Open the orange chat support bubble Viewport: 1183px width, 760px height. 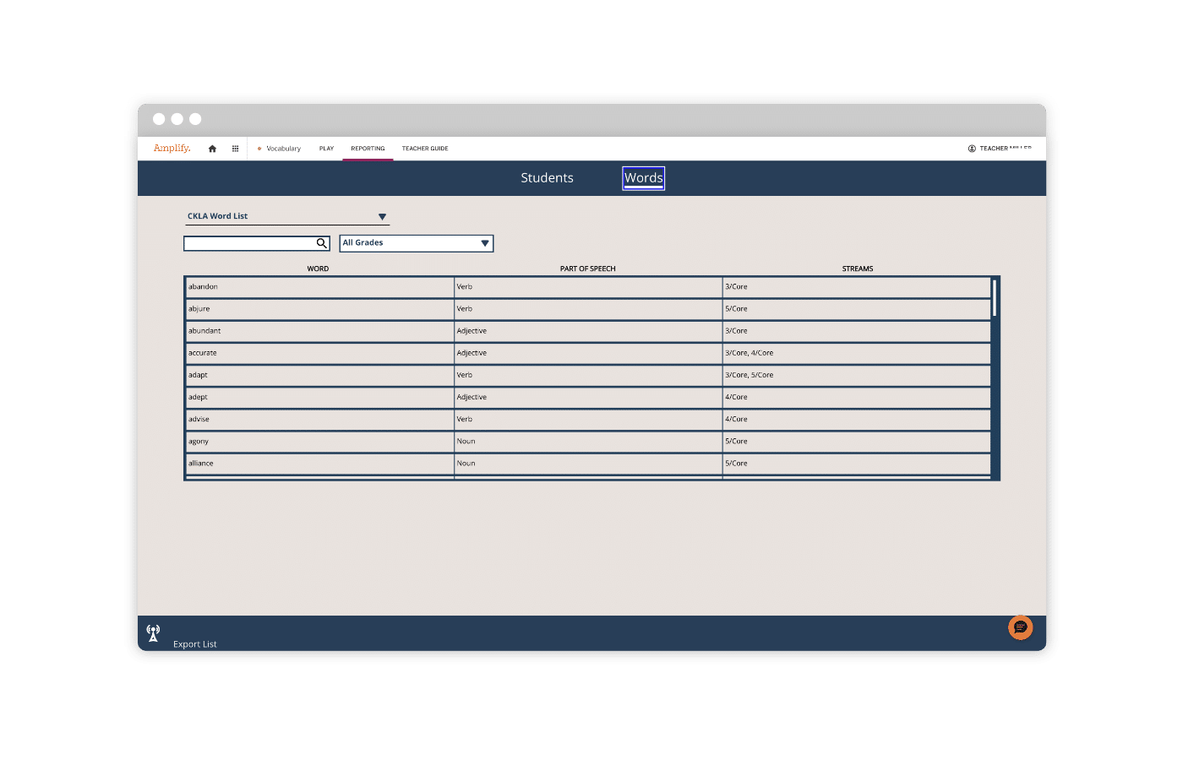[1020, 627]
